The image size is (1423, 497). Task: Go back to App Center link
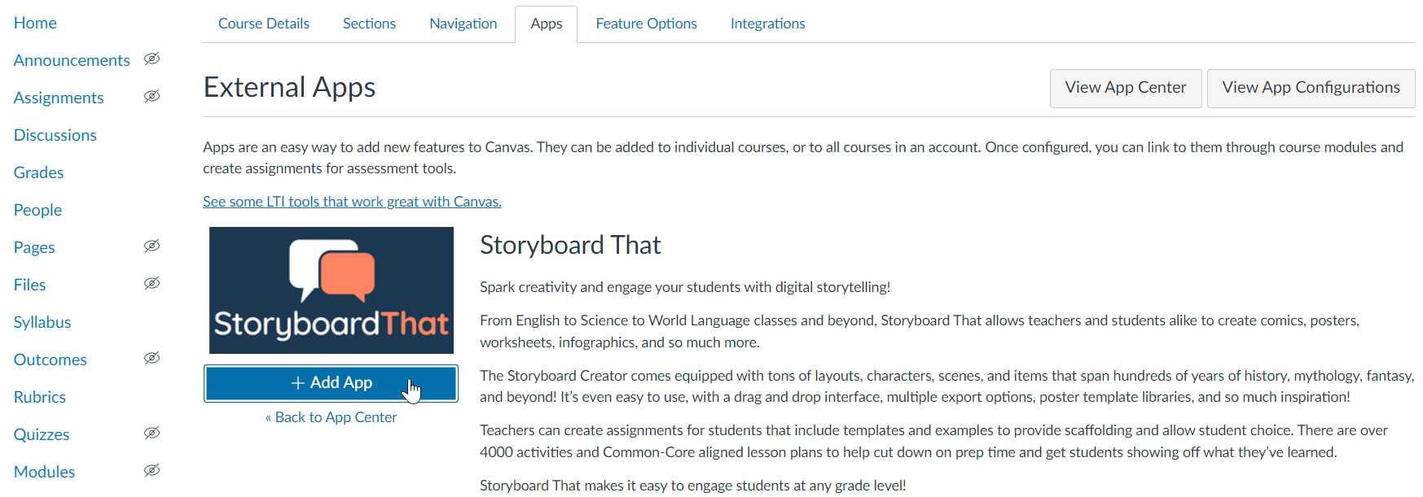point(332,417)
